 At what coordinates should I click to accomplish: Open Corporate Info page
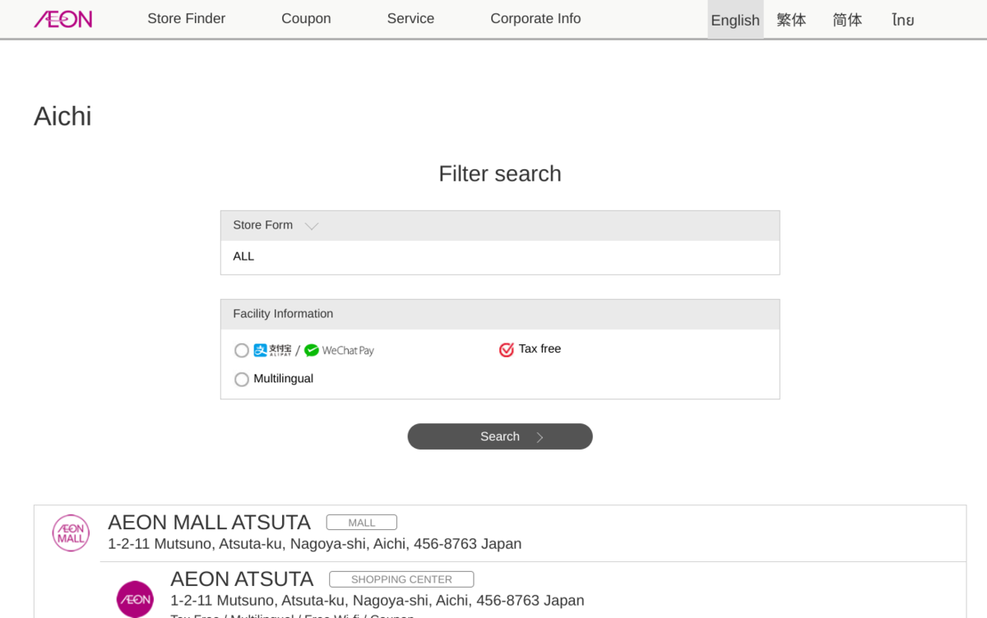535,19
